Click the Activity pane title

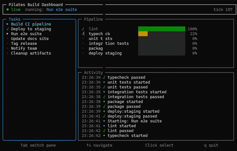click(93, 72)
